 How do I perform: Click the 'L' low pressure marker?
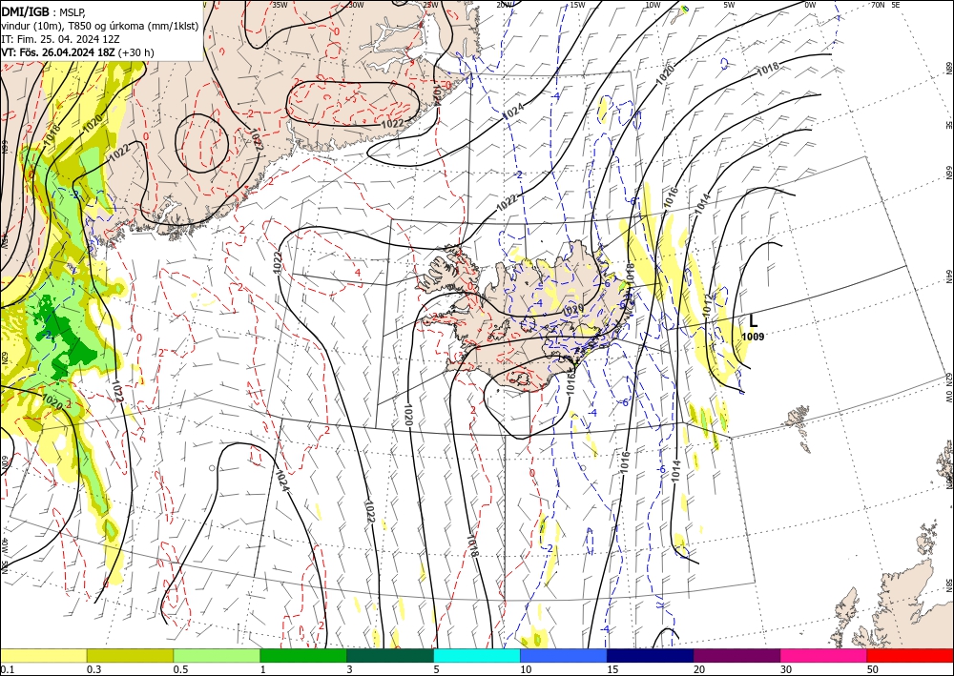pos(754,321)
